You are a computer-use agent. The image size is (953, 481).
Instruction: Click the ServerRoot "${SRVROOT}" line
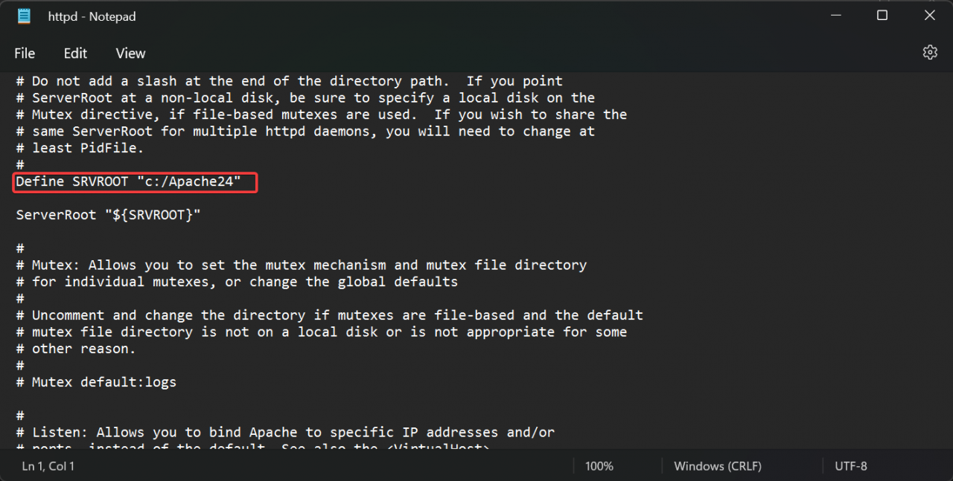(x=107, y=214)
